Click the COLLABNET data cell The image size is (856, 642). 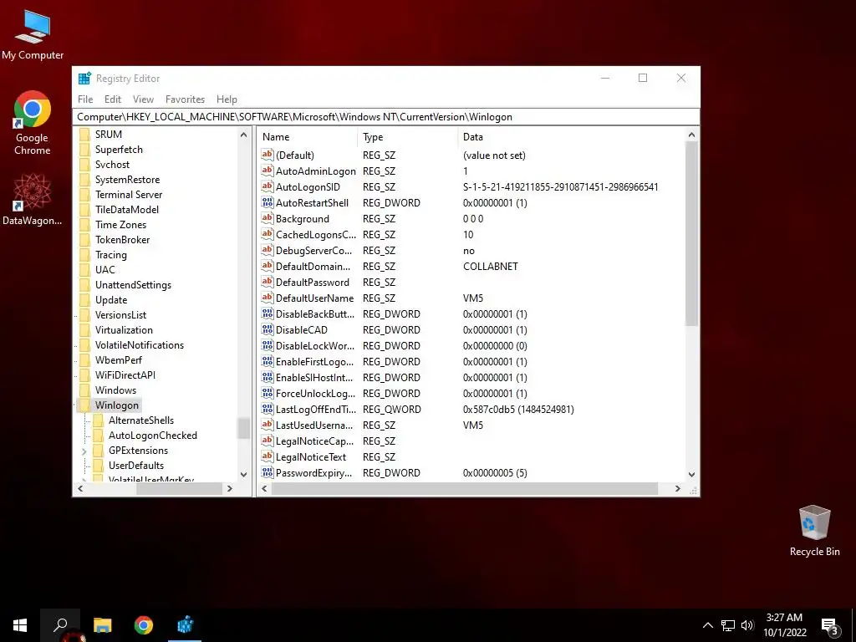[490, 267]
